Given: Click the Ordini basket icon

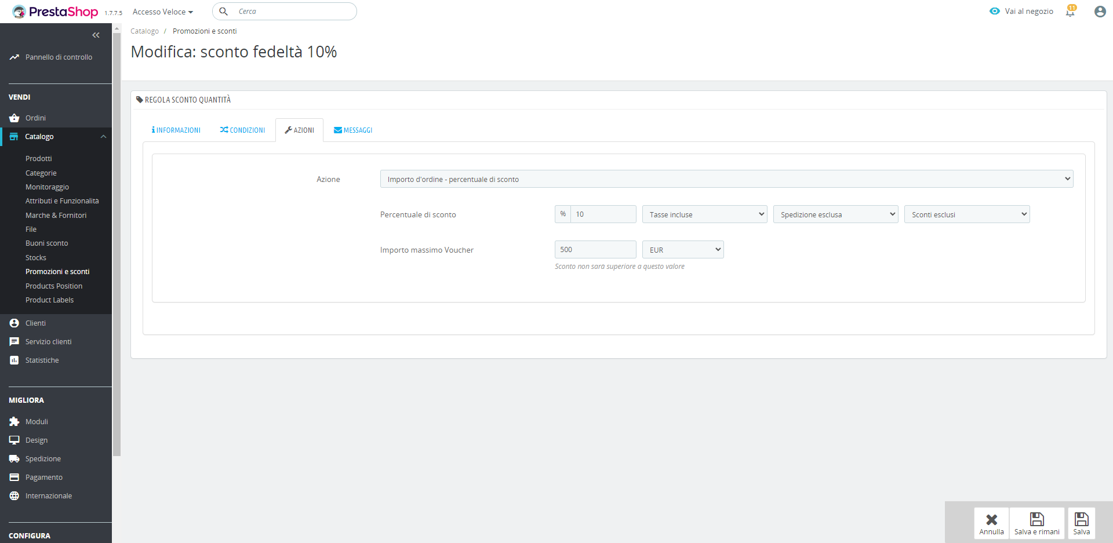Looking at the screenshot, I should coord(14,118).
